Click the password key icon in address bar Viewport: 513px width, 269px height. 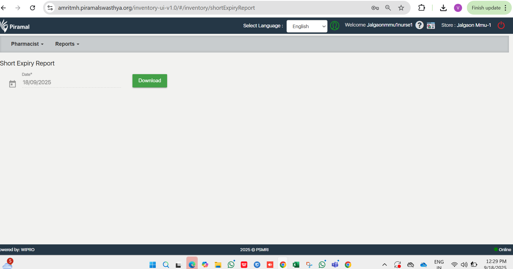(375, 8)
